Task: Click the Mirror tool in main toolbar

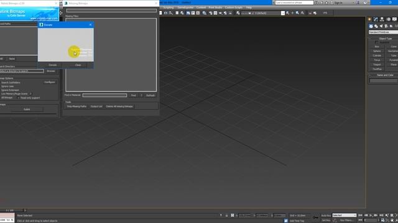Action: point(165,13)
